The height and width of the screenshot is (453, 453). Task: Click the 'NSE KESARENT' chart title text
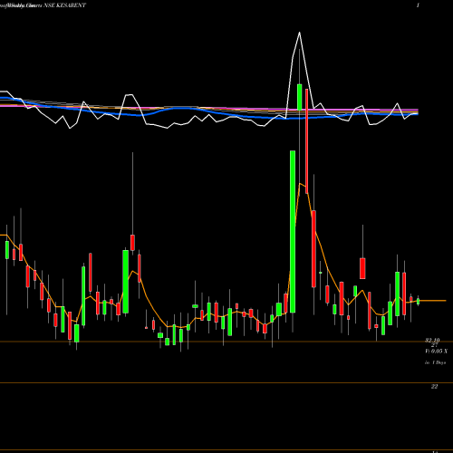65,5
